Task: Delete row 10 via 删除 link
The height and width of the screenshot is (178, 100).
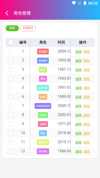Action: pyautogui.click(x=87, y=133)
